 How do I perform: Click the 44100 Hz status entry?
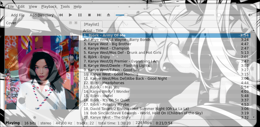[64, 123]
